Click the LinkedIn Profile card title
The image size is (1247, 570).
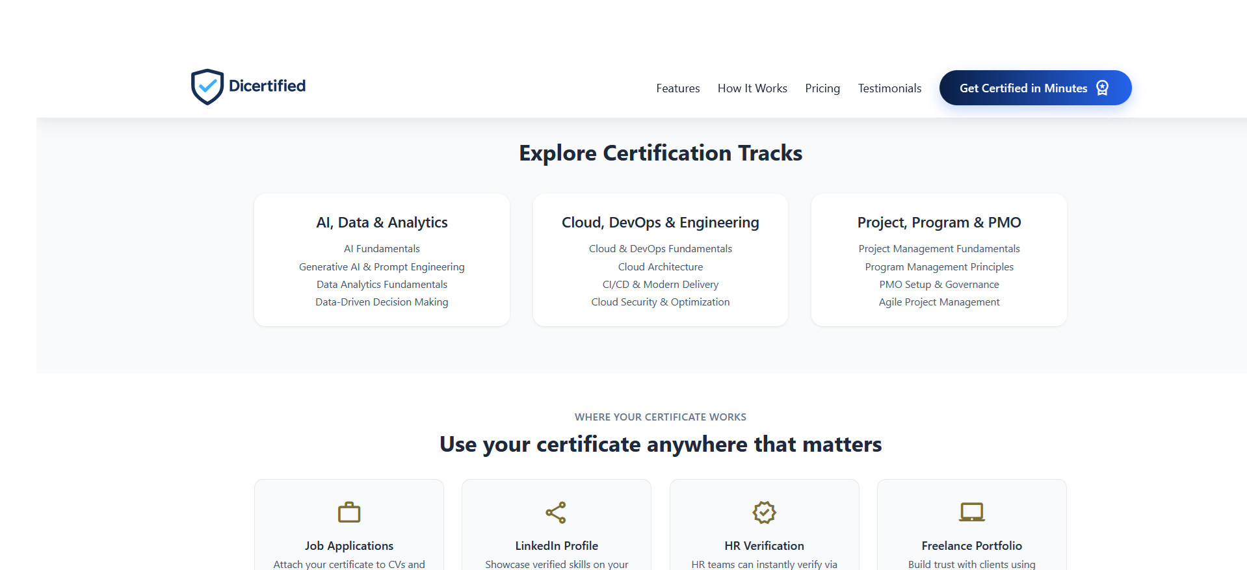557,546
